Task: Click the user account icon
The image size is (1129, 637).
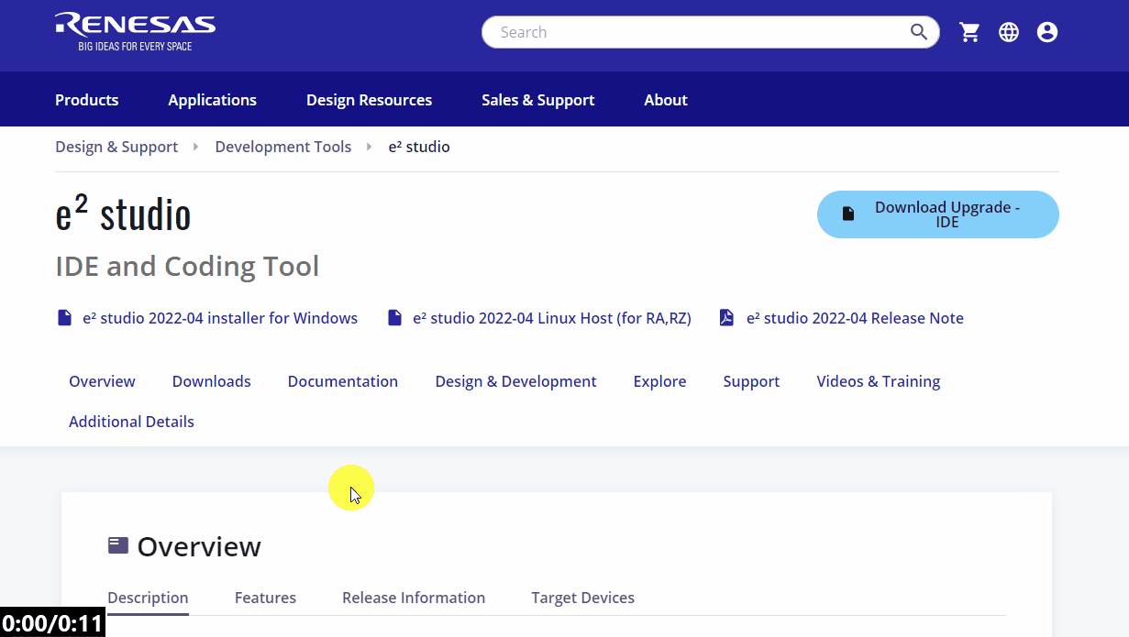Action: click(x=1047, y=31)
